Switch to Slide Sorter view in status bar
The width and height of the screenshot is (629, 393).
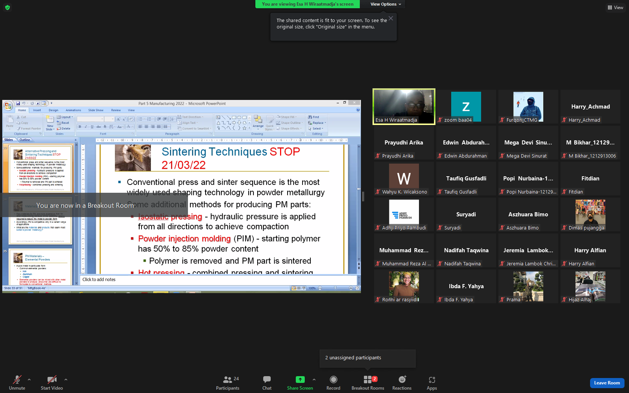(x=299, y=288)
